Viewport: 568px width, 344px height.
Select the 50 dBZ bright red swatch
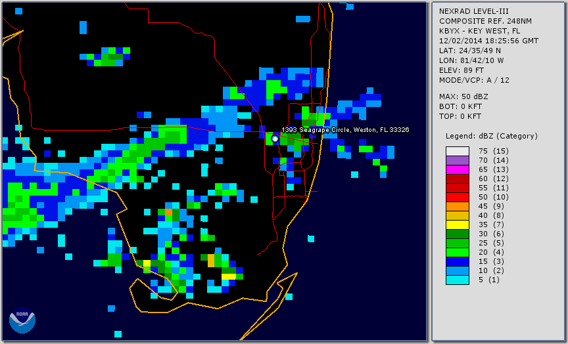point(457,197)
